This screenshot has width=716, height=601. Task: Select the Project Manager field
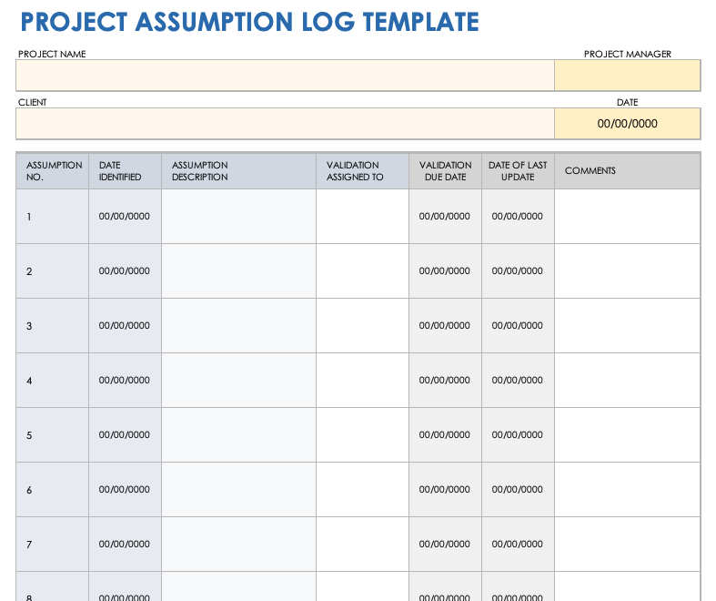click(627, 76)
